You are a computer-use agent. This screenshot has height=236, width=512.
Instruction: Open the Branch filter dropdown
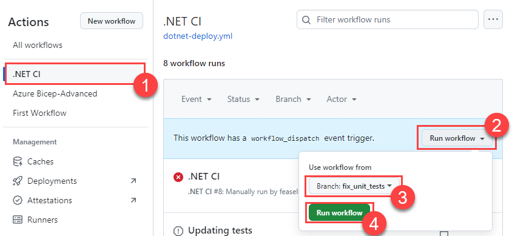tap(293, 99)
